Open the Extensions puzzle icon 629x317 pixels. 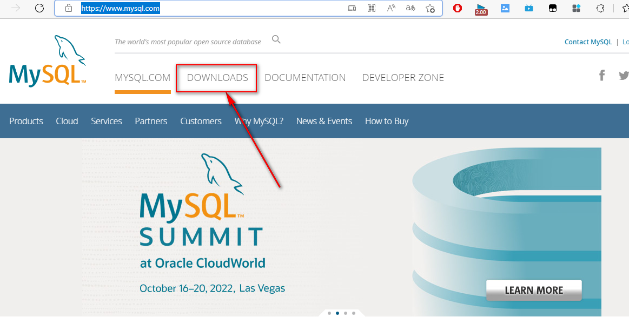coord(600,8)
